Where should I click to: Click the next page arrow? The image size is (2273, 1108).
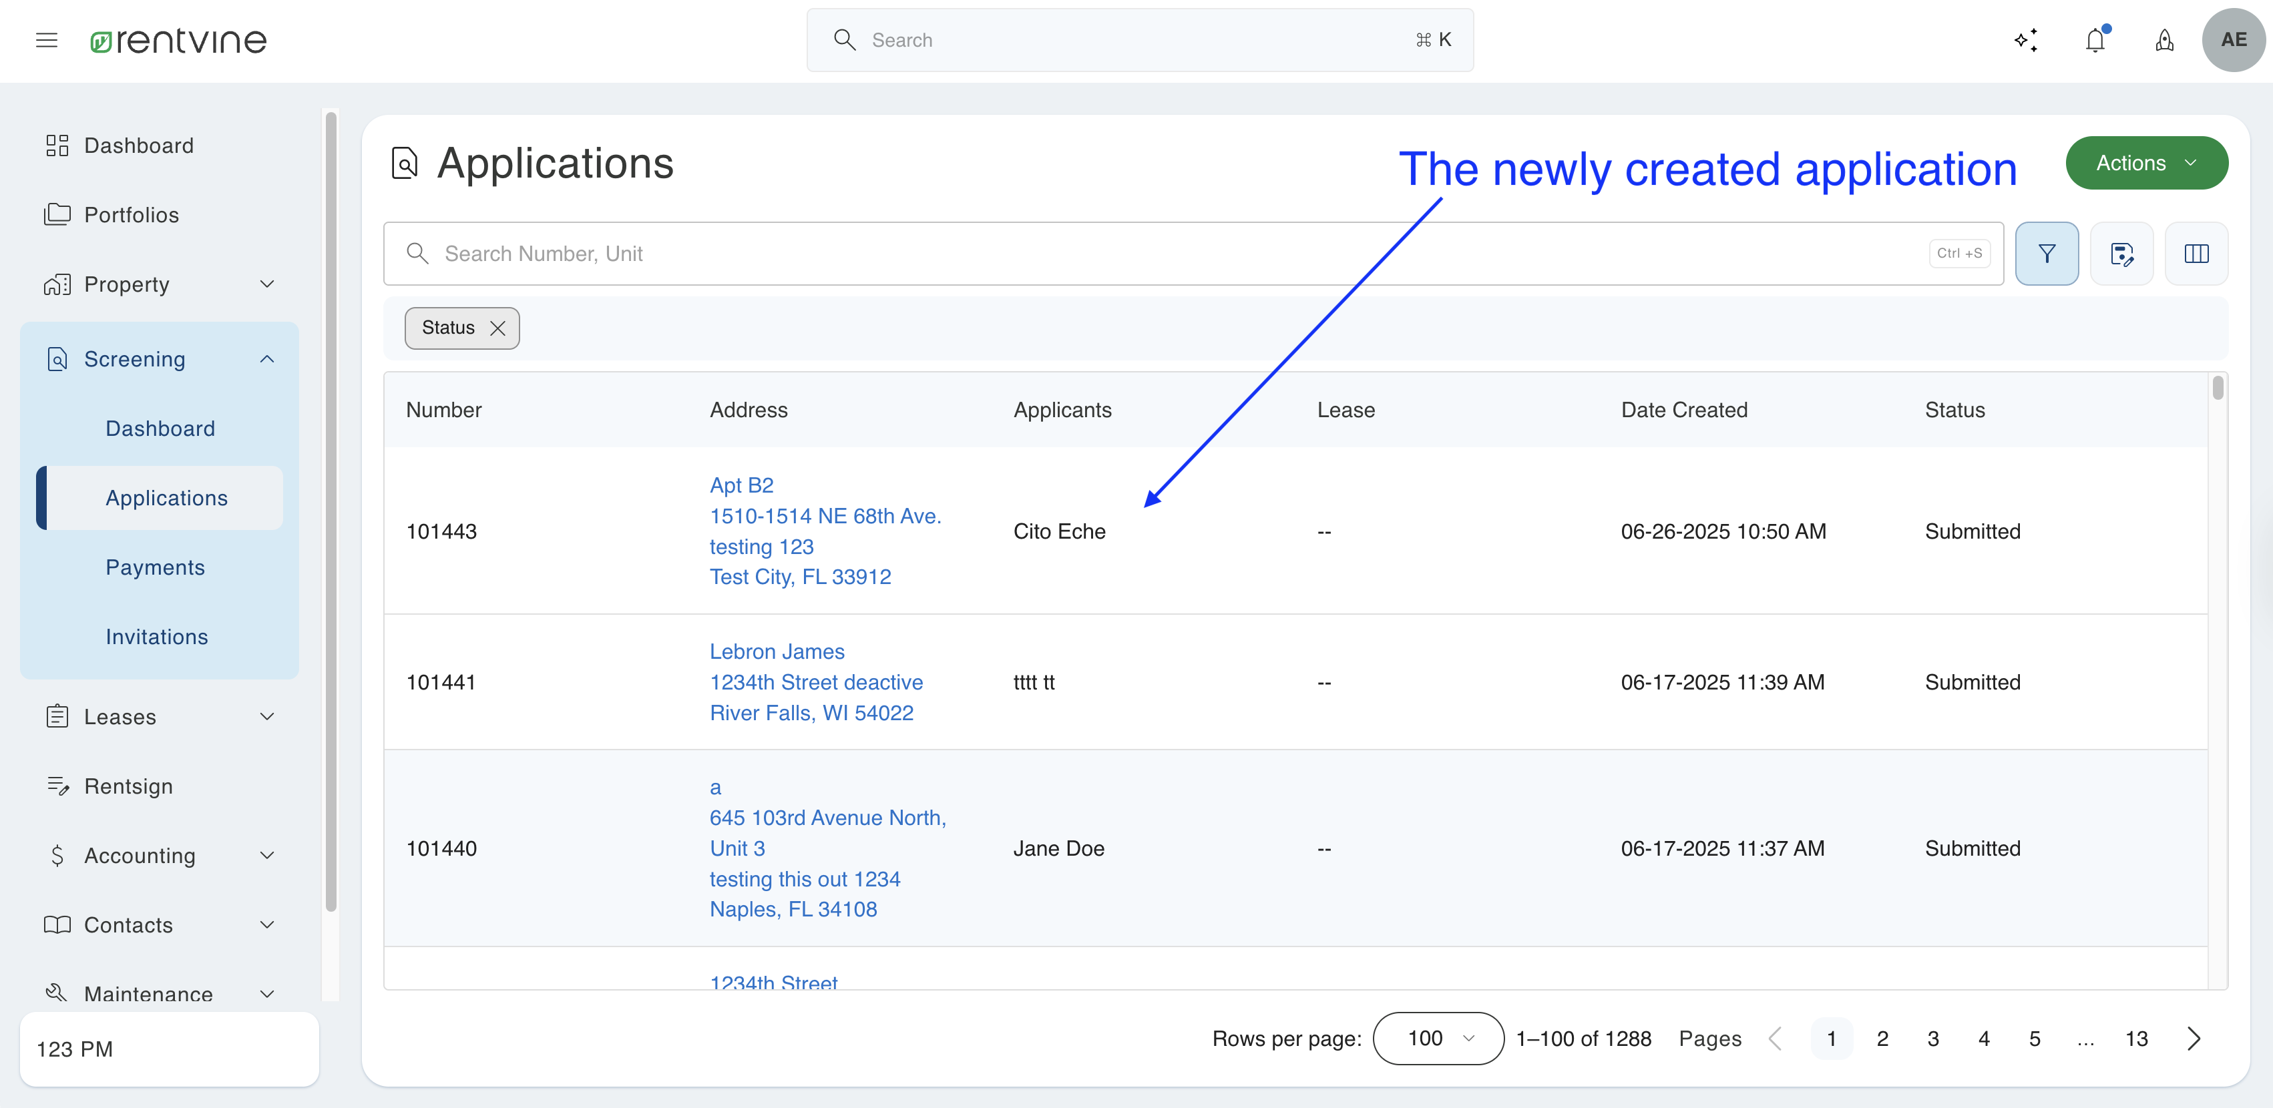2194,1039
